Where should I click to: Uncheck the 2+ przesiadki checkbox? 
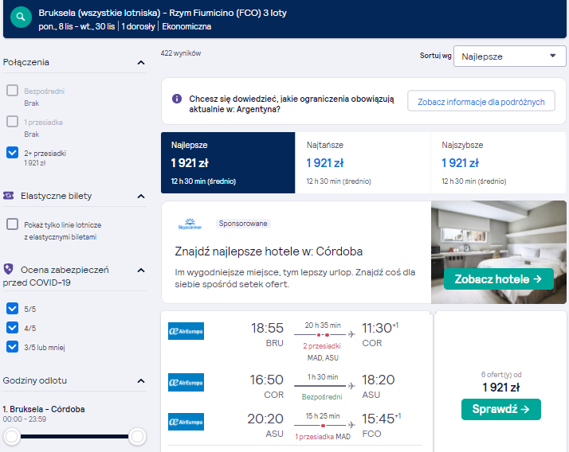pos(12,152)
